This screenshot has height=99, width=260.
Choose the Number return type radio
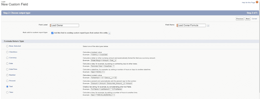[7, 75]
